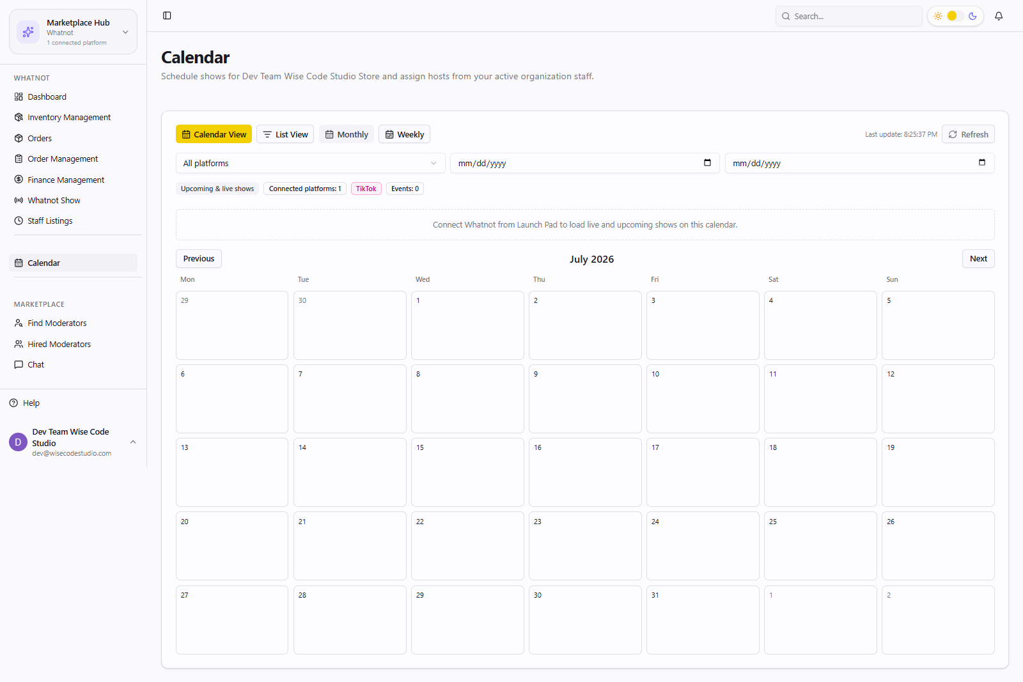Select the July 26 day cell
This screenshot has height=682, width=1023.
pos(938,546)
